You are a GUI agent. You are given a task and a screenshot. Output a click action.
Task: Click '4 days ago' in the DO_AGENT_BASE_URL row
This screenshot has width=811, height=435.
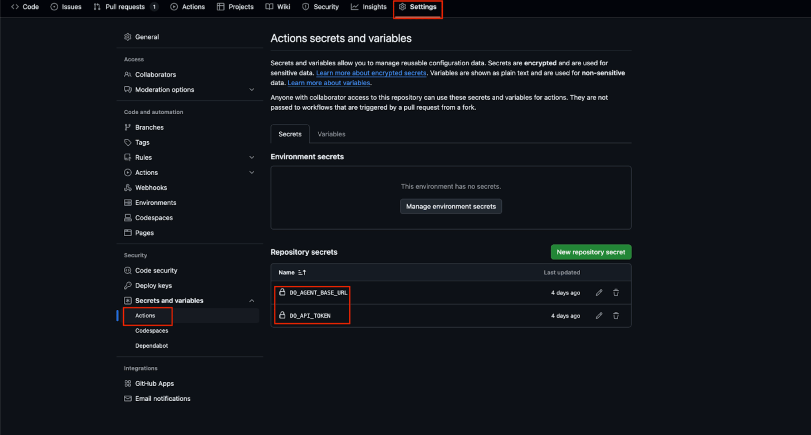pos(566,293)
